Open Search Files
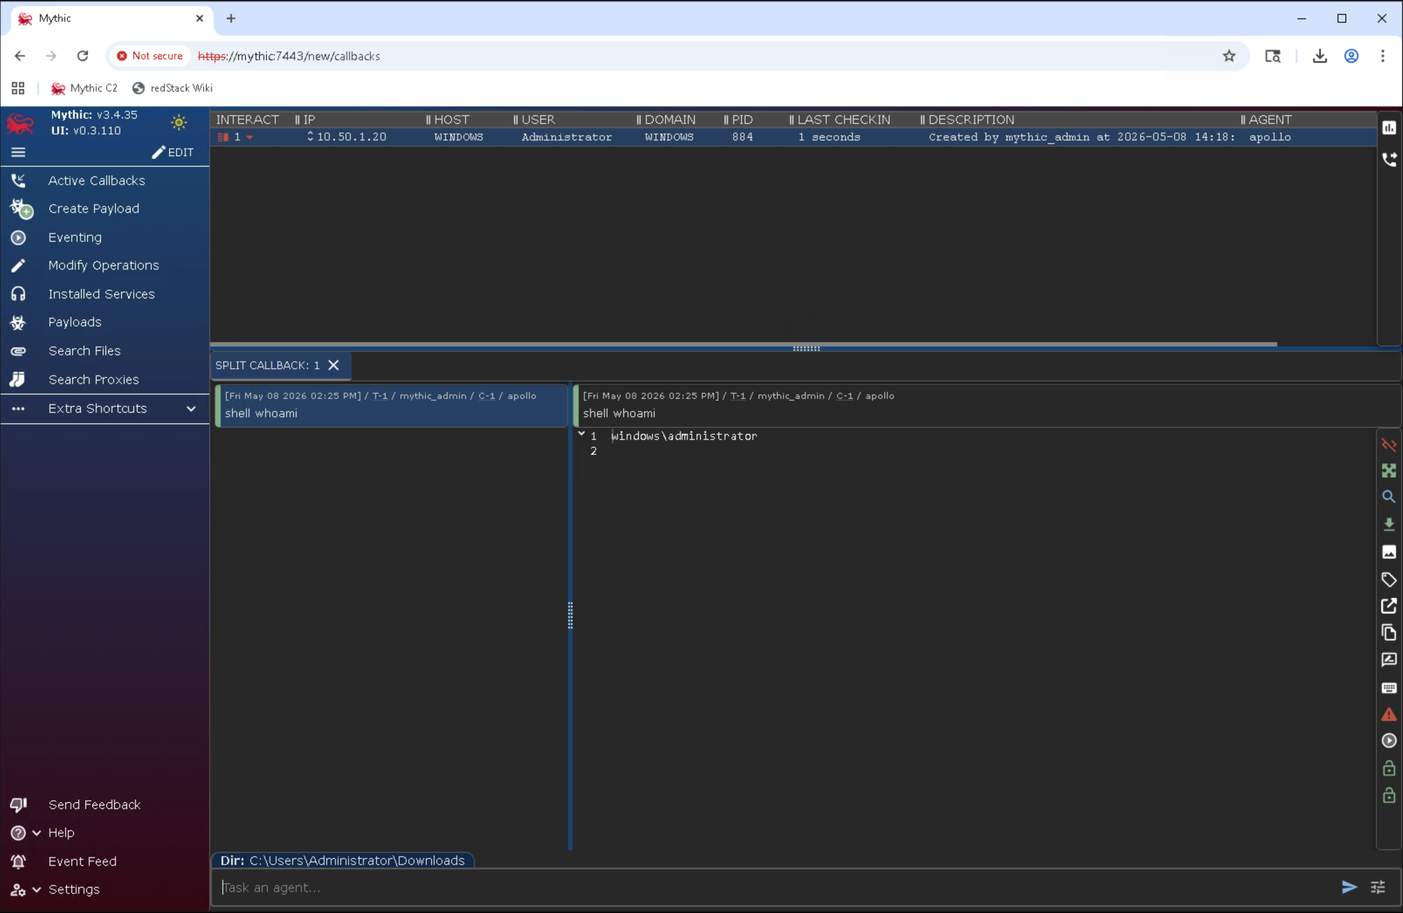The width and height of the screenshot is (1403, 913). [84, 351]
